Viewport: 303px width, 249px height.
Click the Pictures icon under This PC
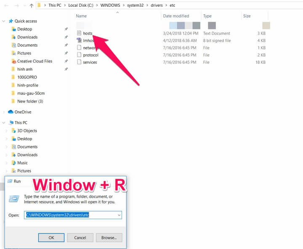(x=13, y=171)
